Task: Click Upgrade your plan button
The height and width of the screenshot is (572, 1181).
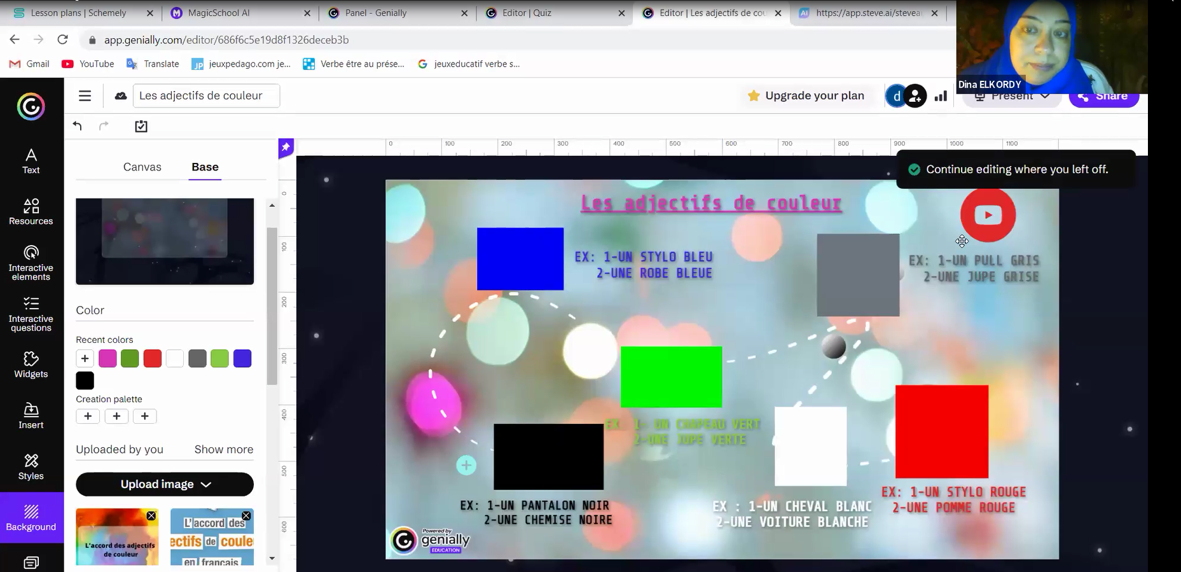Action: (806, 96)
